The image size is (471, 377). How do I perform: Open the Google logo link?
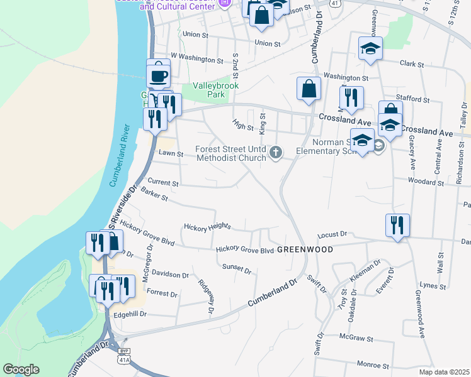(x=21, y=369)
